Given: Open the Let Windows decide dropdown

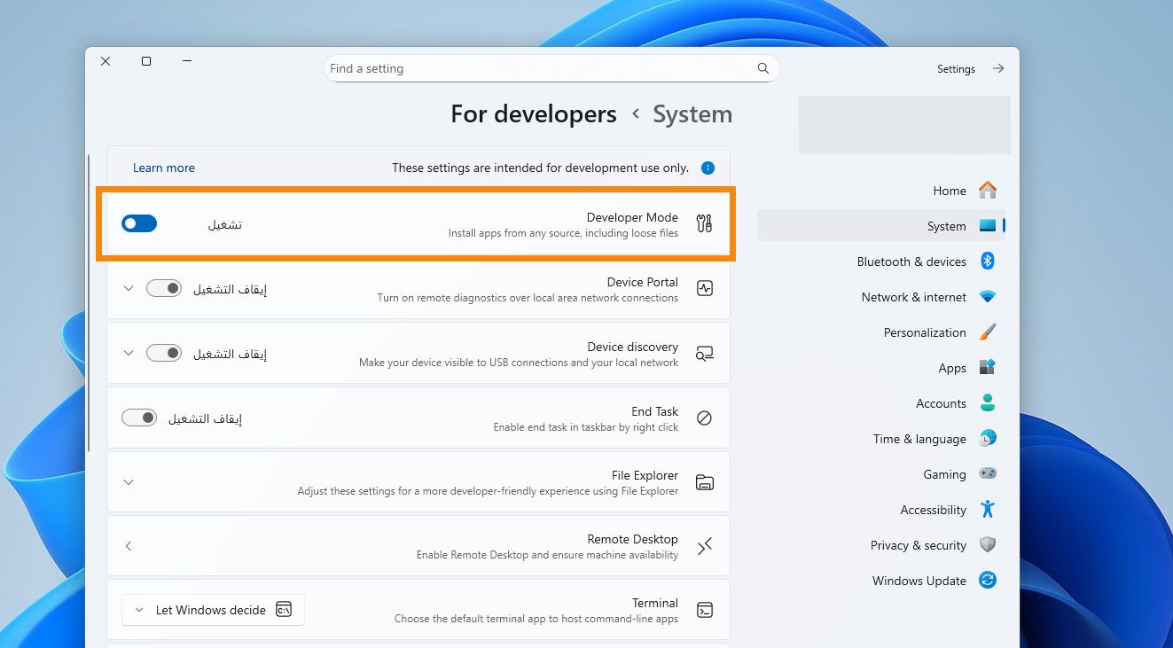Looking at the screenshot, I should (x=213, y=610).
